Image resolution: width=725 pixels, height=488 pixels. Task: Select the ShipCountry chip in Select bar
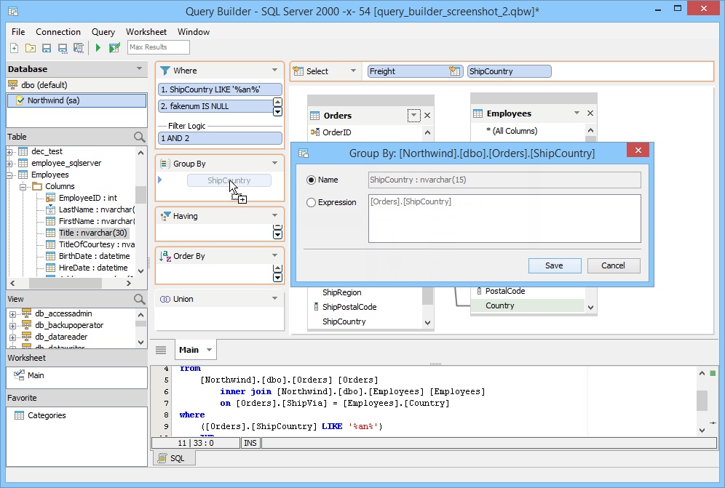(509, 71)
